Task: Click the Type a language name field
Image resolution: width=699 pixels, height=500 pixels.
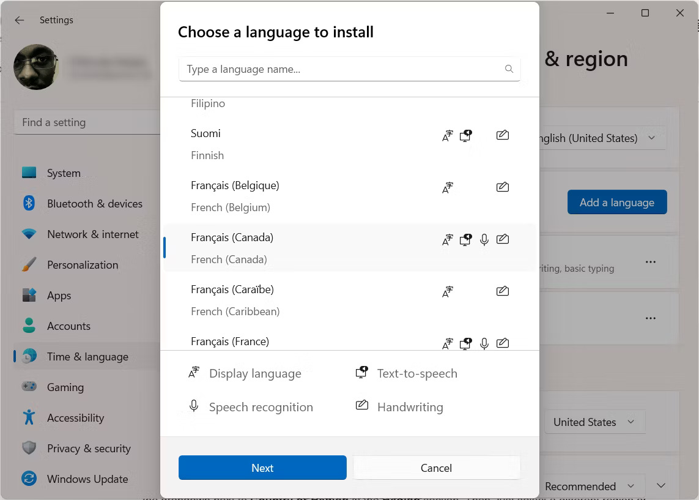Action: pyautogui.click(x=306, y=69)
